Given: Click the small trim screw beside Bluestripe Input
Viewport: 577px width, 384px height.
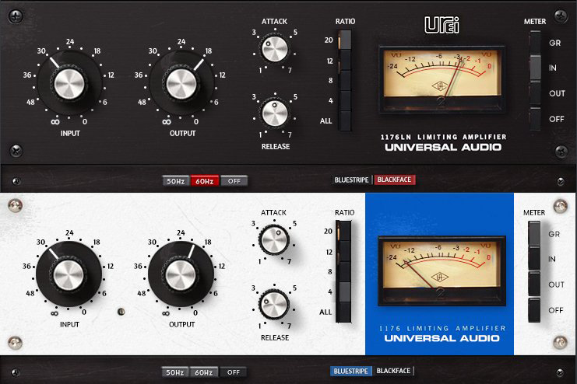Looking at the screenshot, I should point(121,312).
